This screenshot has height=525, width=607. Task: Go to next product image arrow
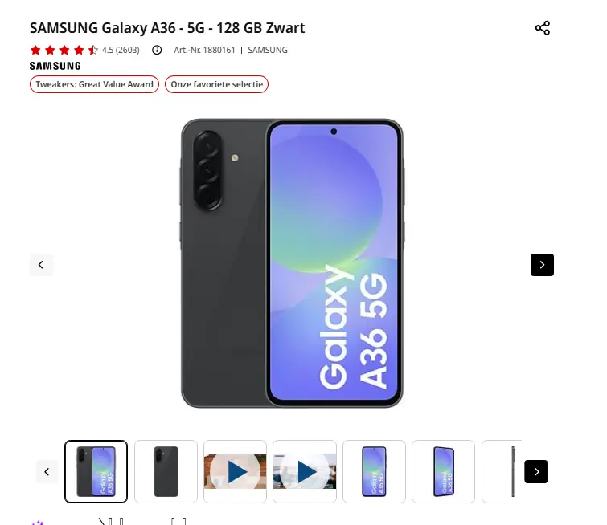[542, 265]
